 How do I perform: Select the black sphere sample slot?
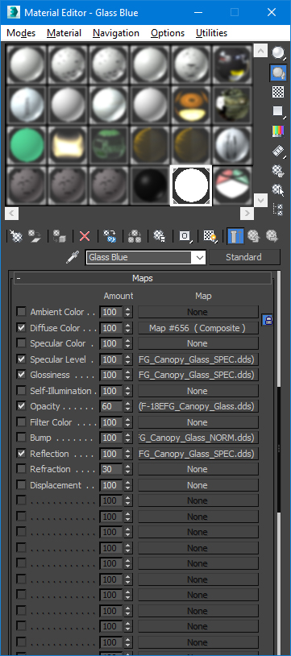coord(150,185)
